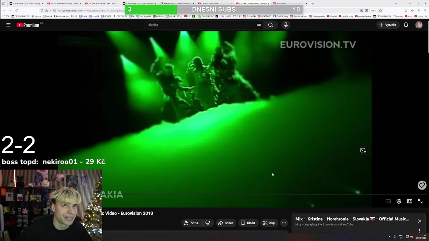
Task: Open the account avatar menu
Action: 419,25
